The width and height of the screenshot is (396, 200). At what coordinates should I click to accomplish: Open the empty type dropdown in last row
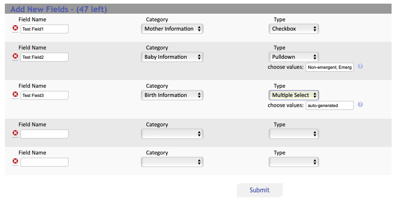coord(294,162)
